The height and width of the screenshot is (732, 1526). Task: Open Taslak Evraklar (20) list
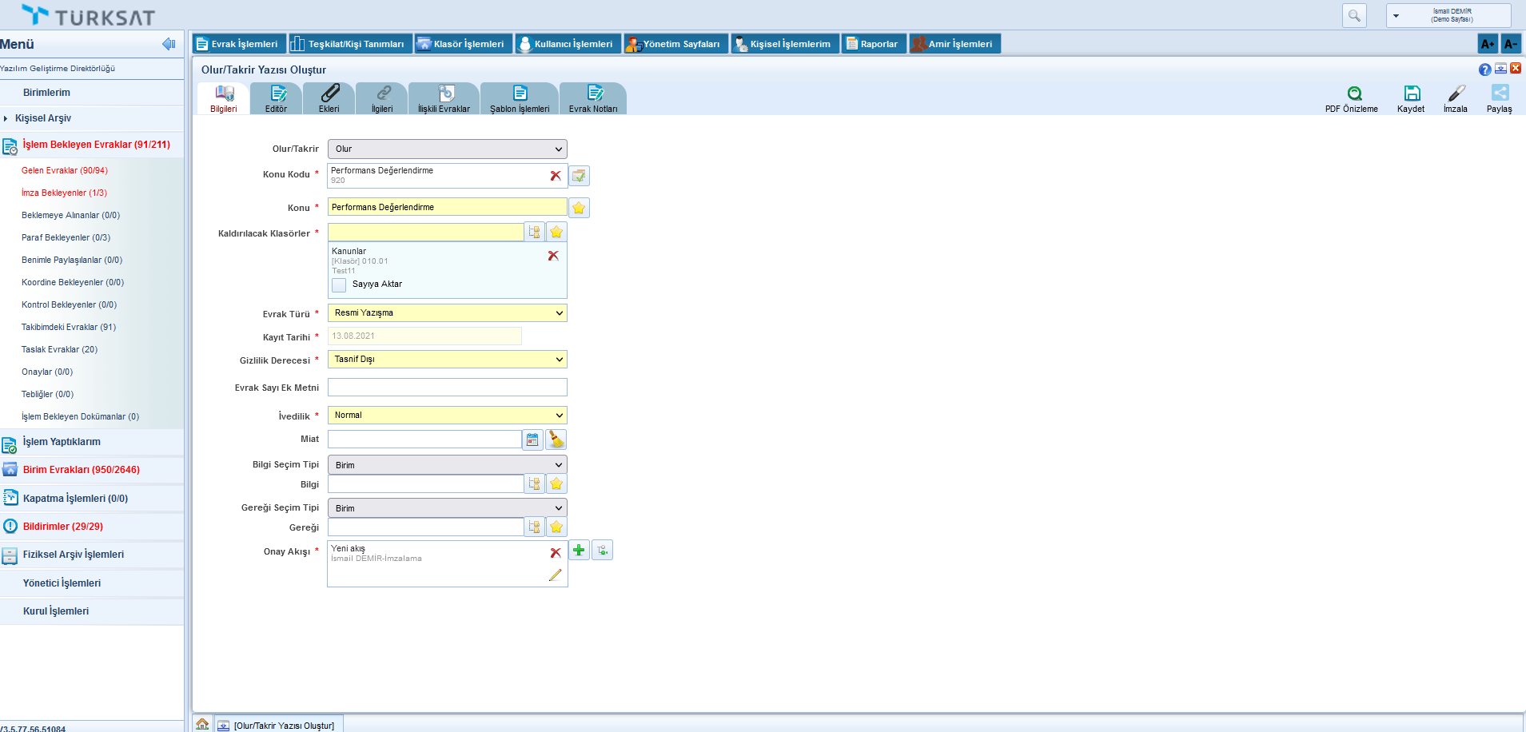pyautogui.click(x=59, y=349)
